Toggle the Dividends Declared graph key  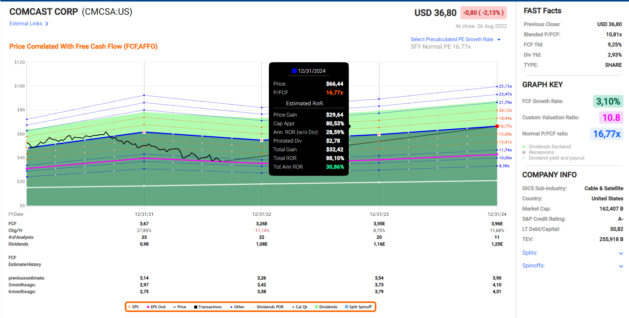(x=549, y=147)
